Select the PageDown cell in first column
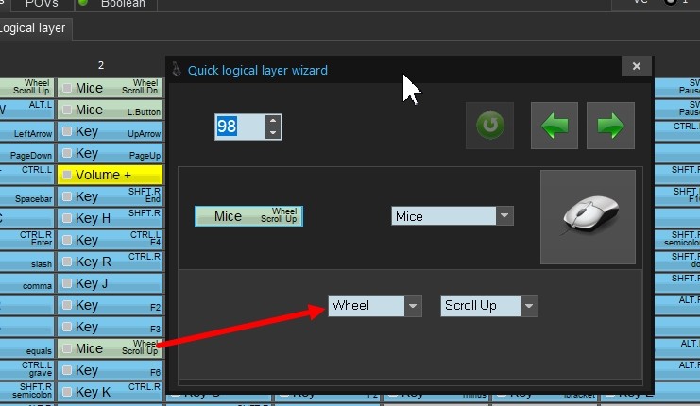The width and height of the screenshot is (700, 406). 26,153
